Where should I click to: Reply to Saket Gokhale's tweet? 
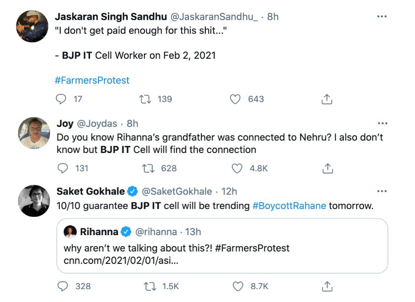pyautogui.click(x=62, y=286)
